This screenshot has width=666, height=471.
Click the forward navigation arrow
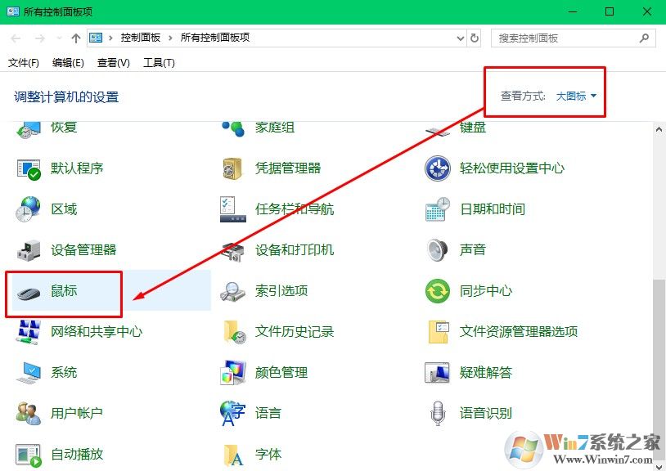40,38
